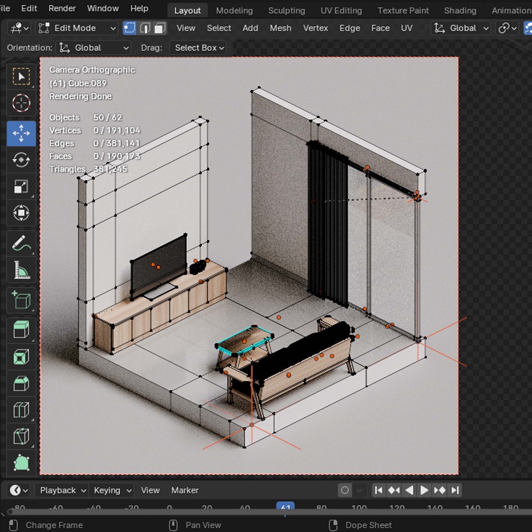The width and height of the screenshot is (532, 532).
Task: Open the timeline View menu
Action: click(150, 490)
